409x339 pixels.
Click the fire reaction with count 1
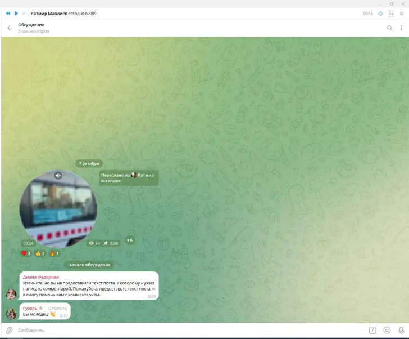point(54,253)
